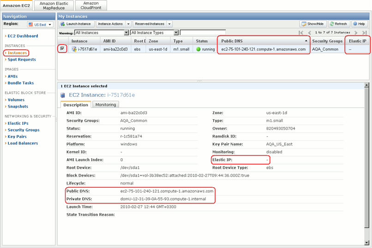Sort by Public DNS column header
372x248 pixels.
(x=264, y=41)
